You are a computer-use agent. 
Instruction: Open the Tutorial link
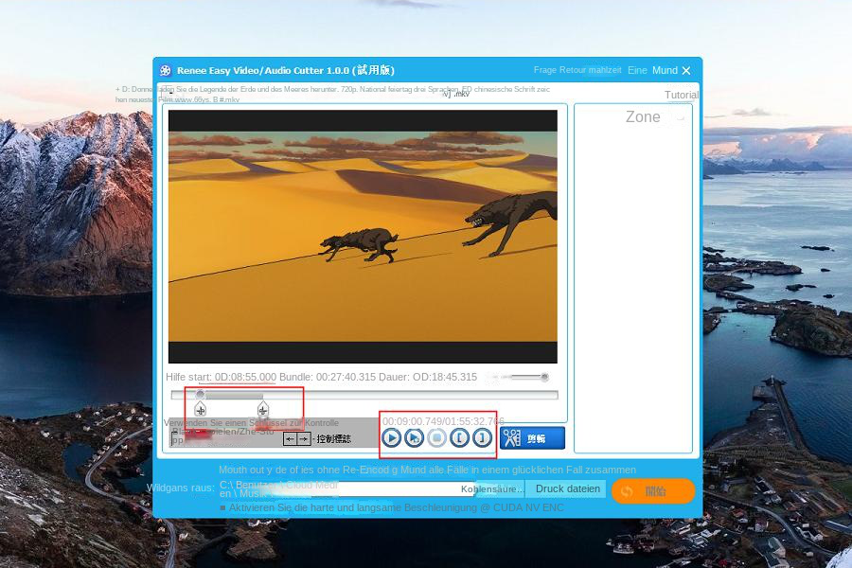pyautogui.click(x=682, y=95)
